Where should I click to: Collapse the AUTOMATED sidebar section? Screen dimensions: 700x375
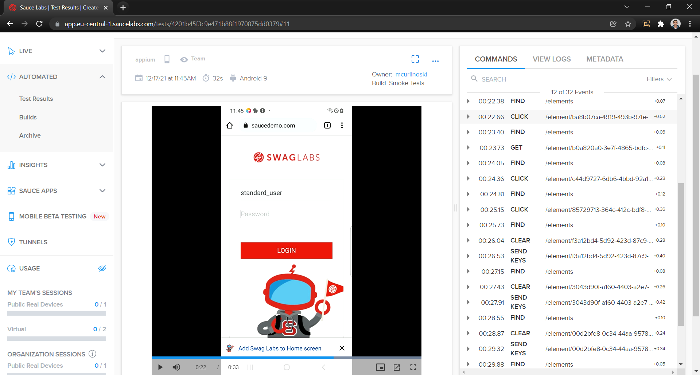point(102,77)
